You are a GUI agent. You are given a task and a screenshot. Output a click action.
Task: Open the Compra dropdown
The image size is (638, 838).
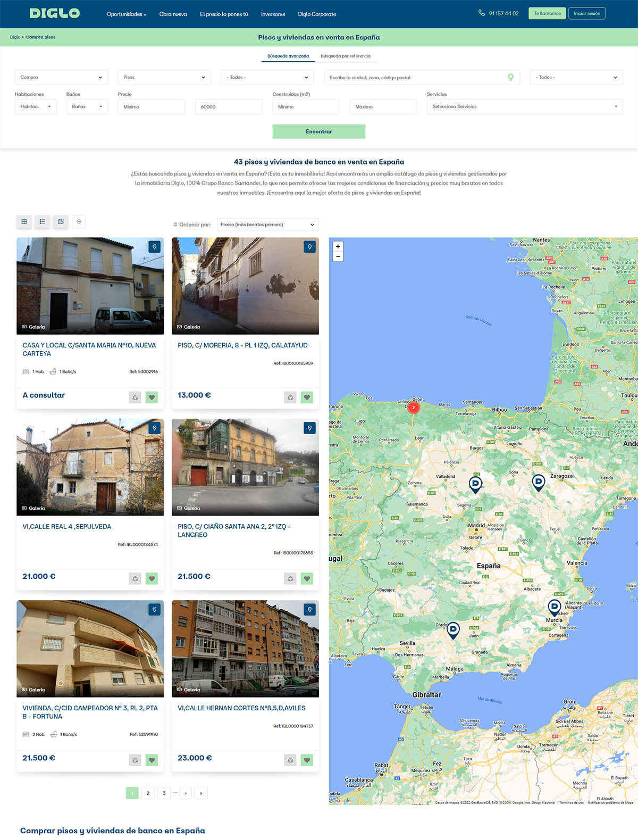[61, 78]
